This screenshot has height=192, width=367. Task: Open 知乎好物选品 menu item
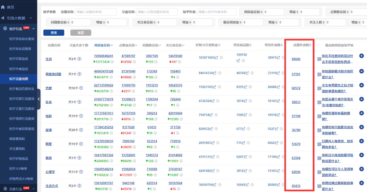pos(18,158)
